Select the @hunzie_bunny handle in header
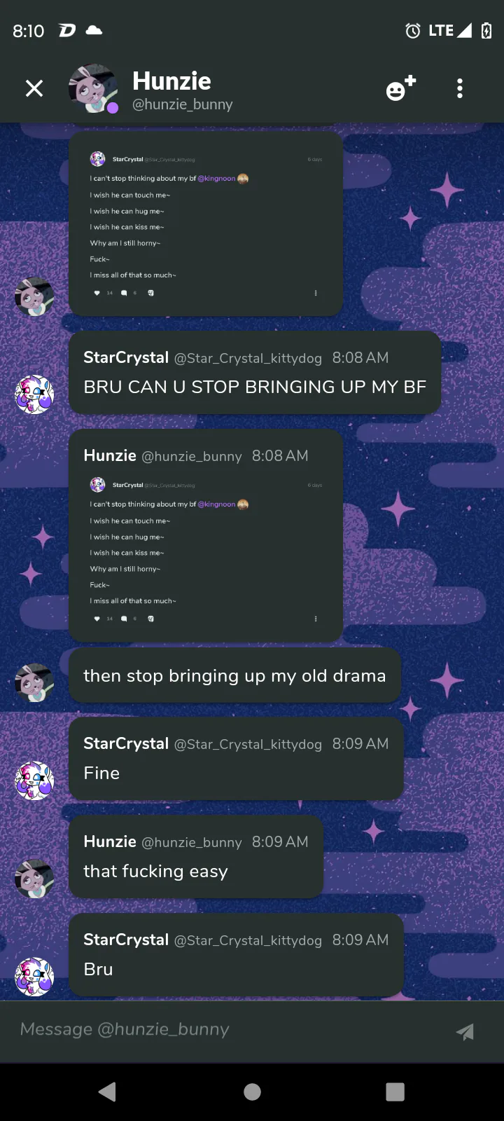 click(183, 104)
